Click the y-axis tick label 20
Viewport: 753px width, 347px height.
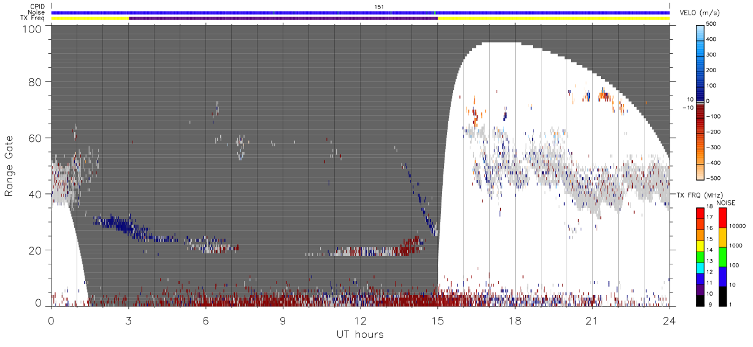[35, 250]
